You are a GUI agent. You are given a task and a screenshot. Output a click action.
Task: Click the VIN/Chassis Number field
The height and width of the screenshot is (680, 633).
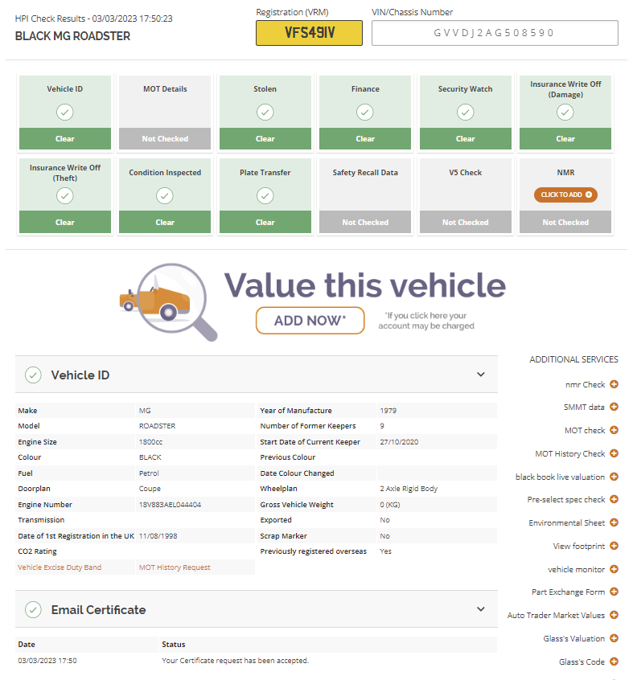click(495, 33)
